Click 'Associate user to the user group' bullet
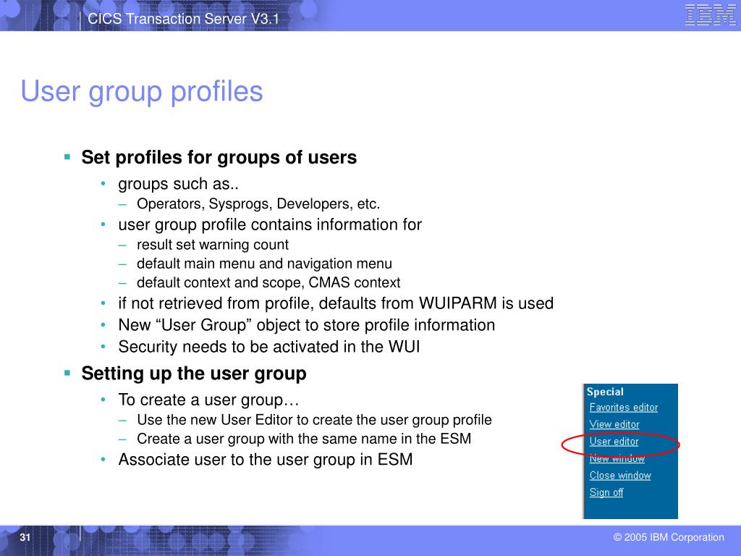The width and height of the screenshot is (741, 556). tap(266, 460)
